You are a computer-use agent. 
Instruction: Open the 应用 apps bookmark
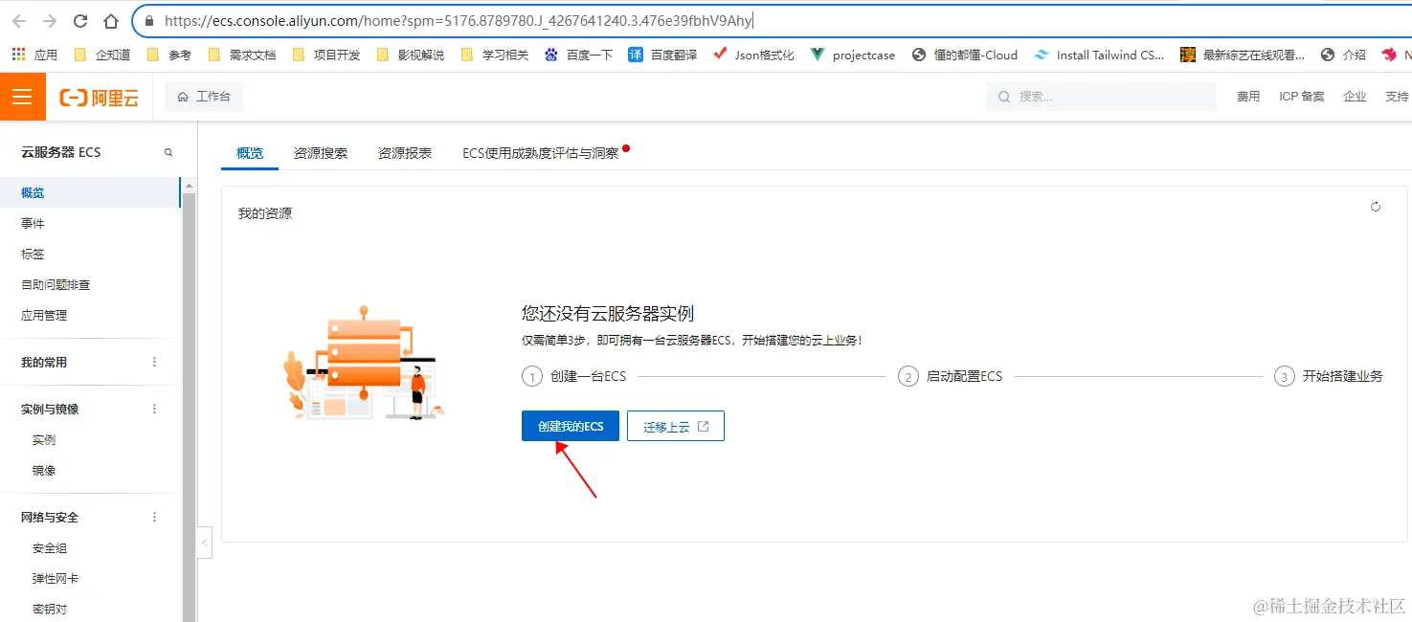[x=35, y=55]
